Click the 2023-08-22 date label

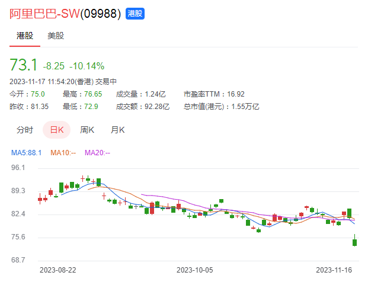coord(58,270)
